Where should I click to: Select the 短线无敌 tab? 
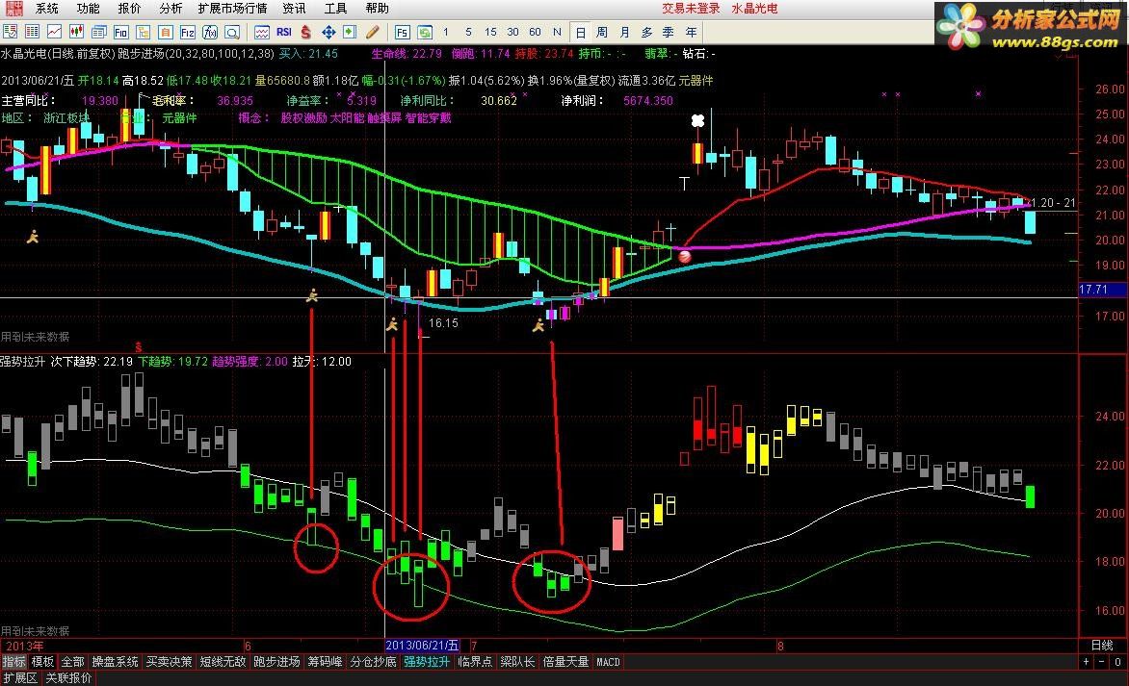pyautogui.click(x=223, y=662)
